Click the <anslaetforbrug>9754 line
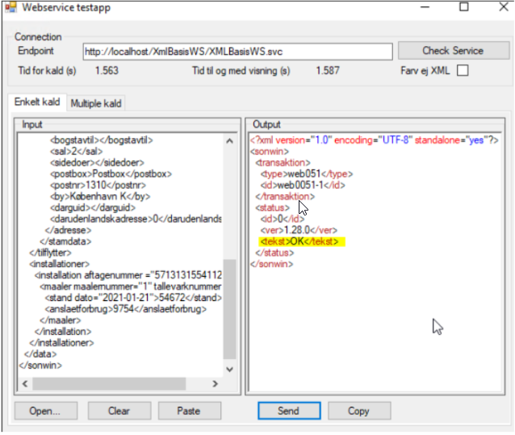 coord(126,309)
